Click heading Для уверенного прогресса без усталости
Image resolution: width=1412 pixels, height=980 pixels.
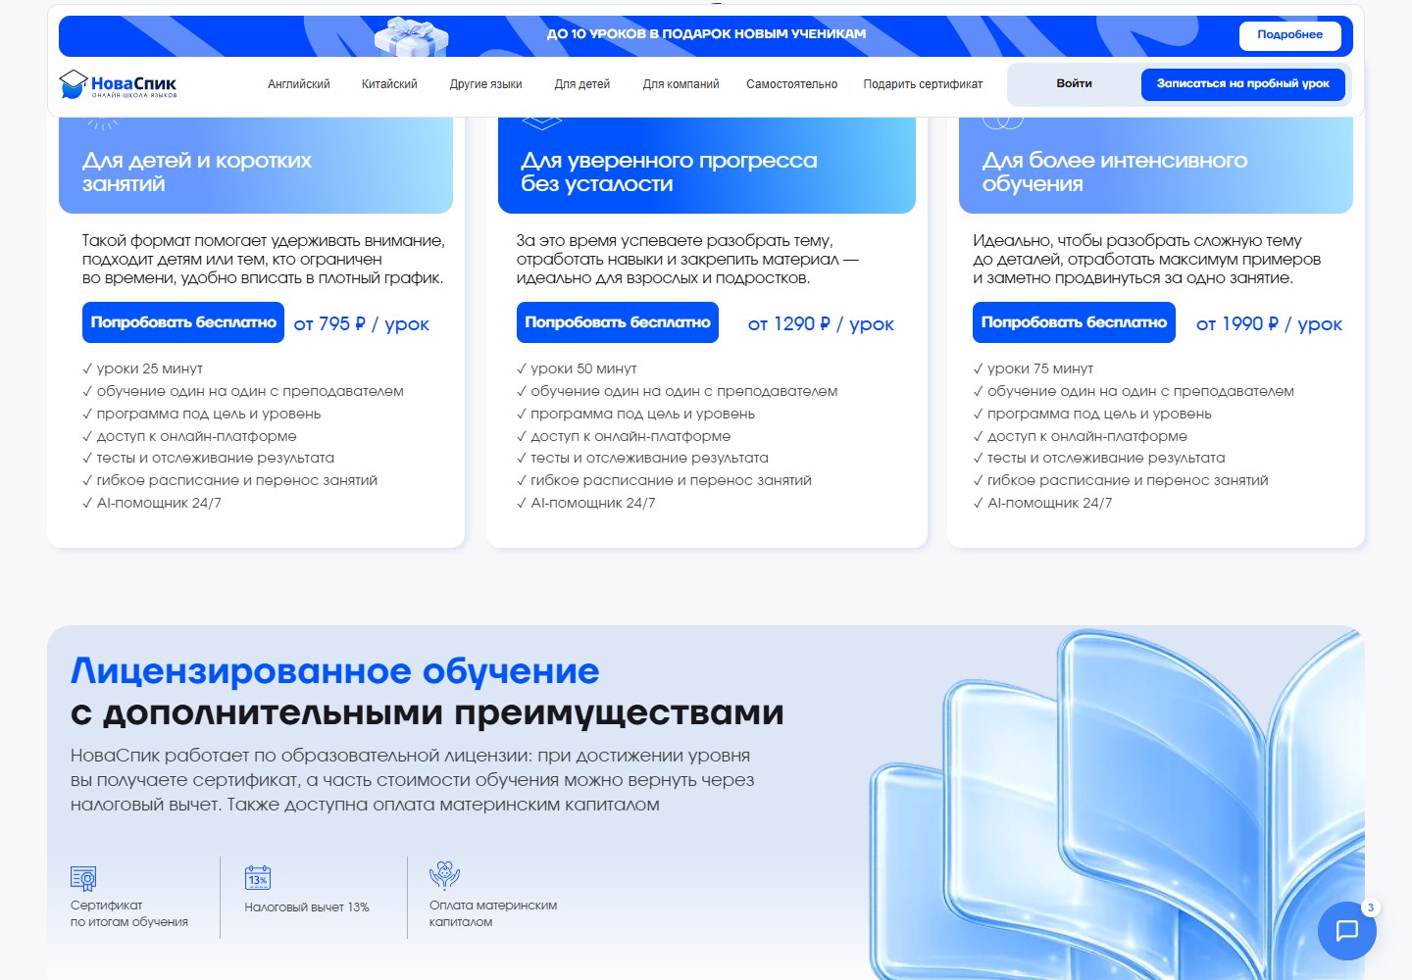click(669, 172)
